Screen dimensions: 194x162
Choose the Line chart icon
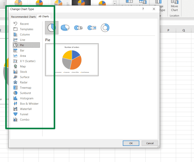tap(15, 40)
